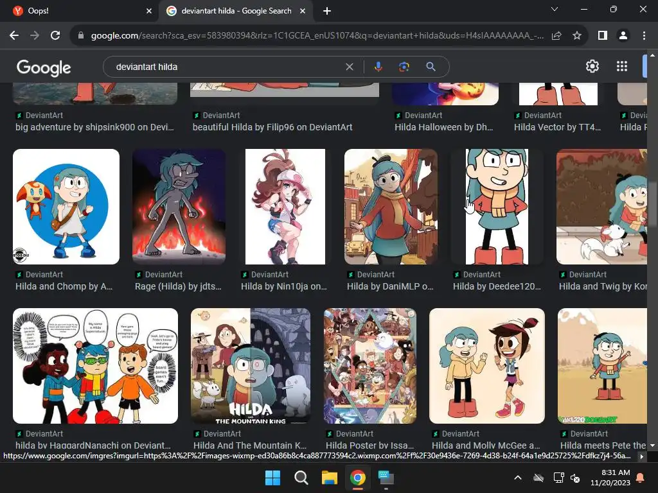The height and width of the screenshot is (493, 658).
Task: Open the muted volume tray icon
Action: click(x=575, y=478)
